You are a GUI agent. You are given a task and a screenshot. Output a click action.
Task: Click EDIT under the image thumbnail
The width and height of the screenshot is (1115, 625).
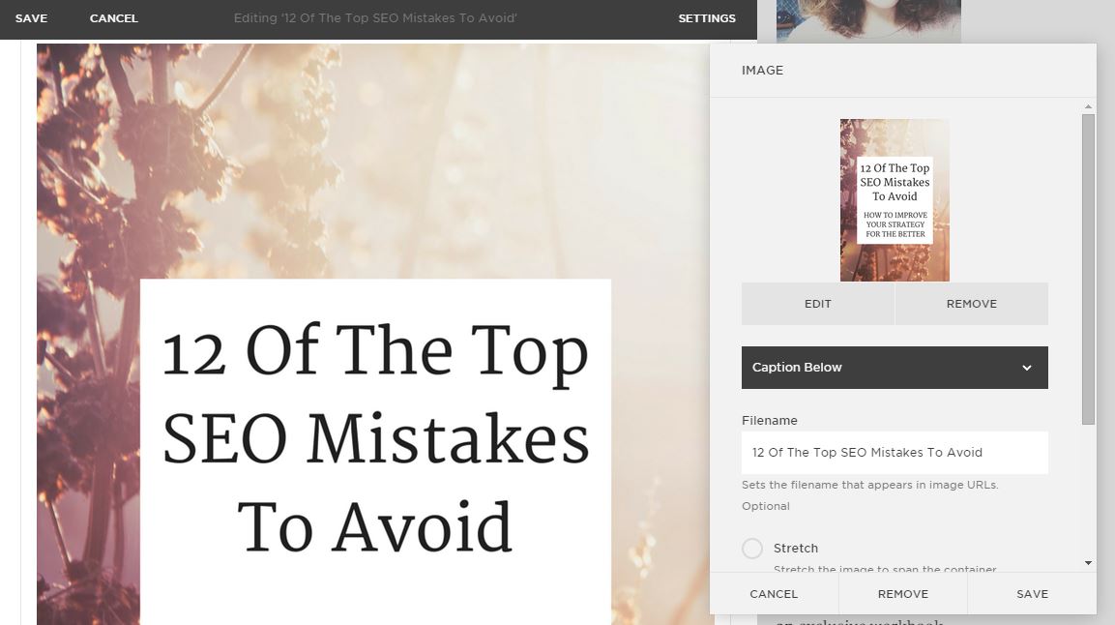point(818,304)
